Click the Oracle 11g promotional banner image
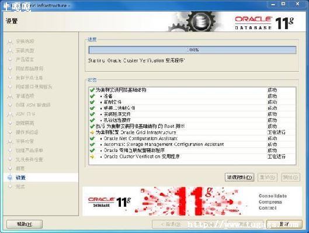 (x=192, y=201)
